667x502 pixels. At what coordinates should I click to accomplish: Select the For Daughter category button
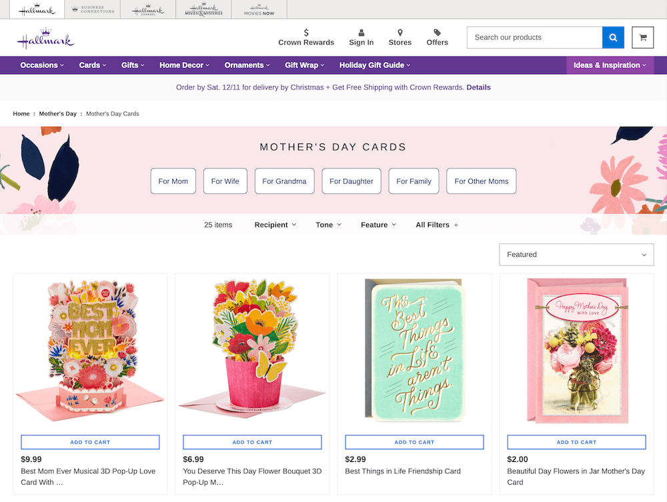352,181
